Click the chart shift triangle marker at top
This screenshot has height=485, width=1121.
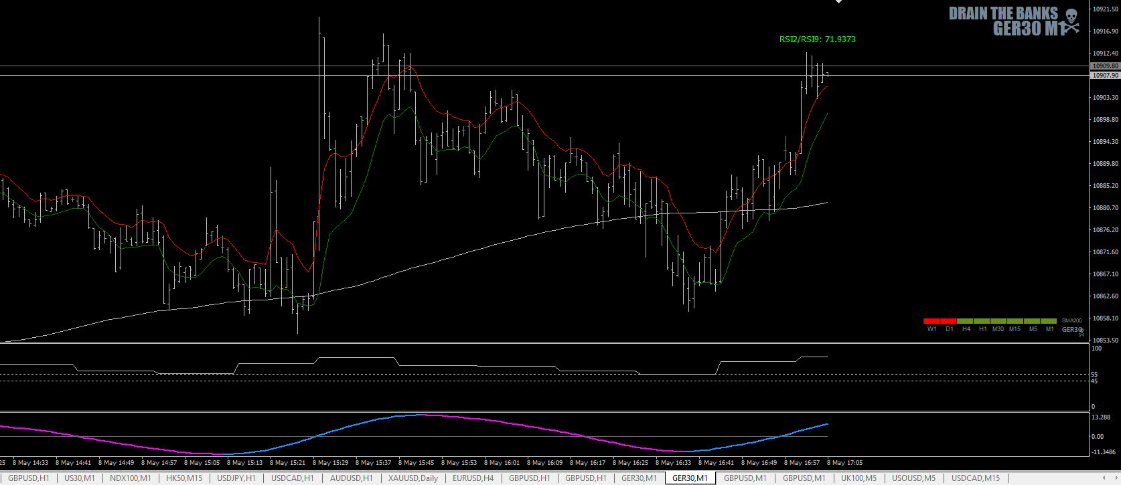pos(838,2)
